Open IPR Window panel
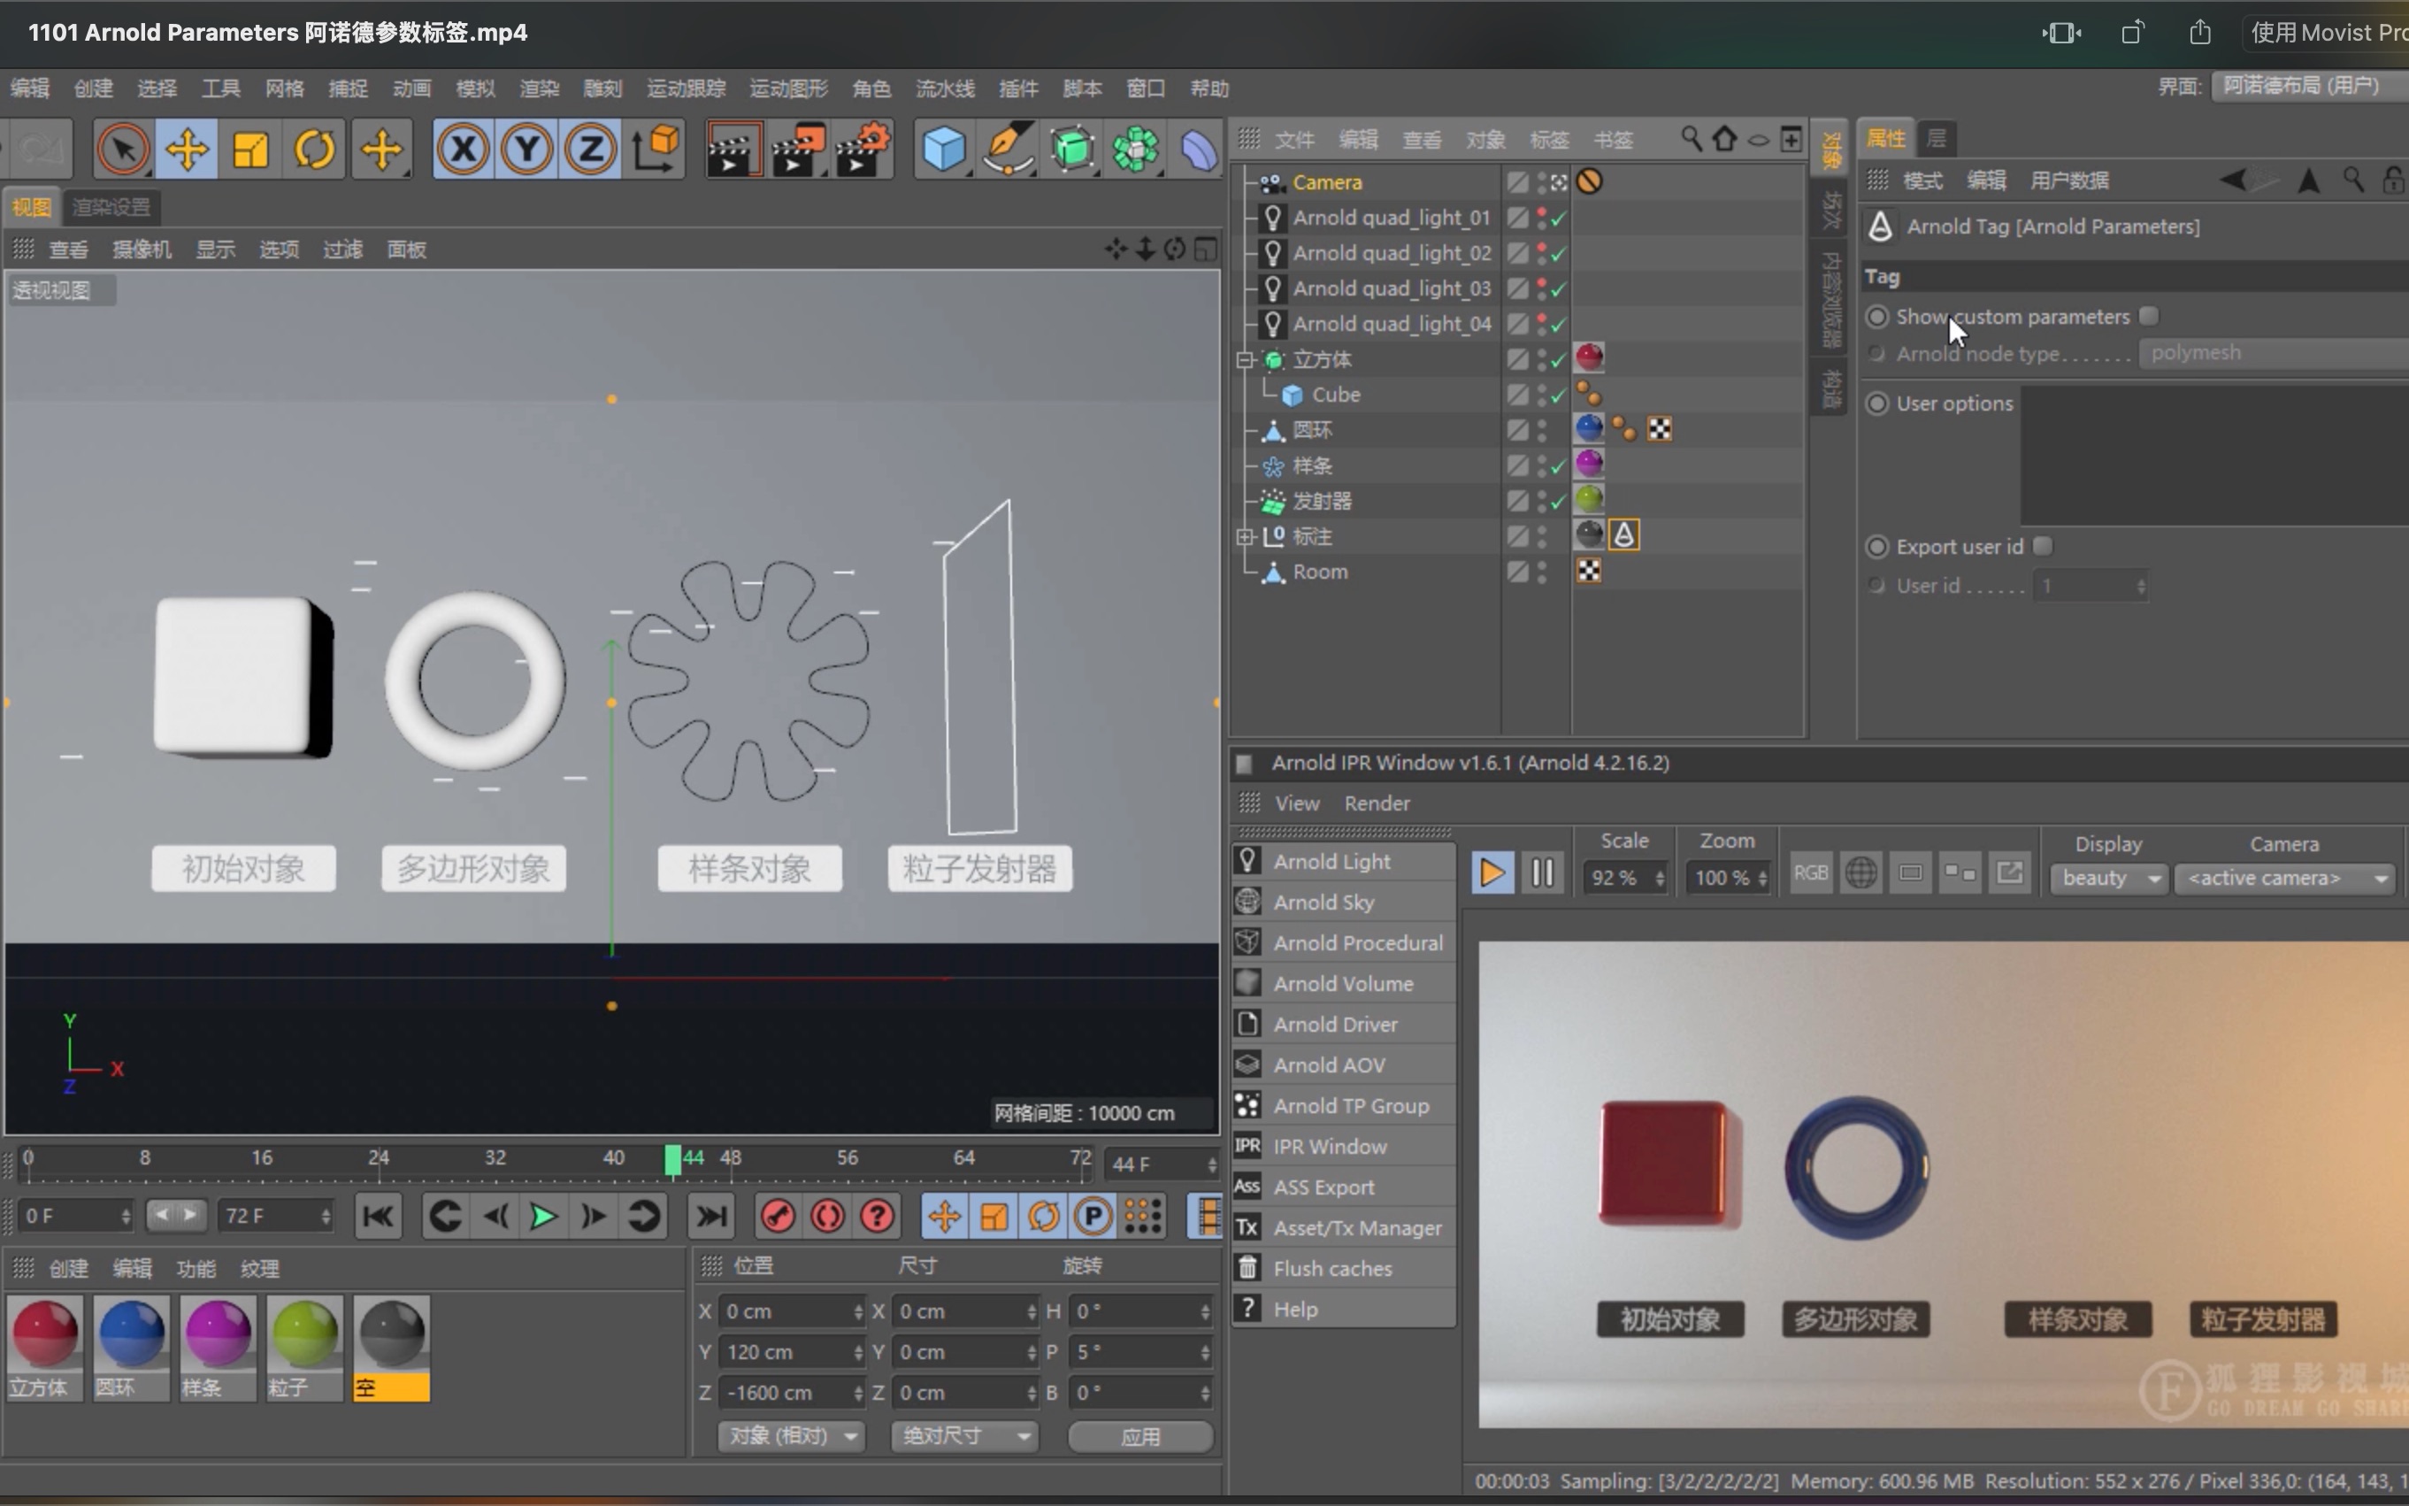The image size is (2409, 1506). 1329,1145
